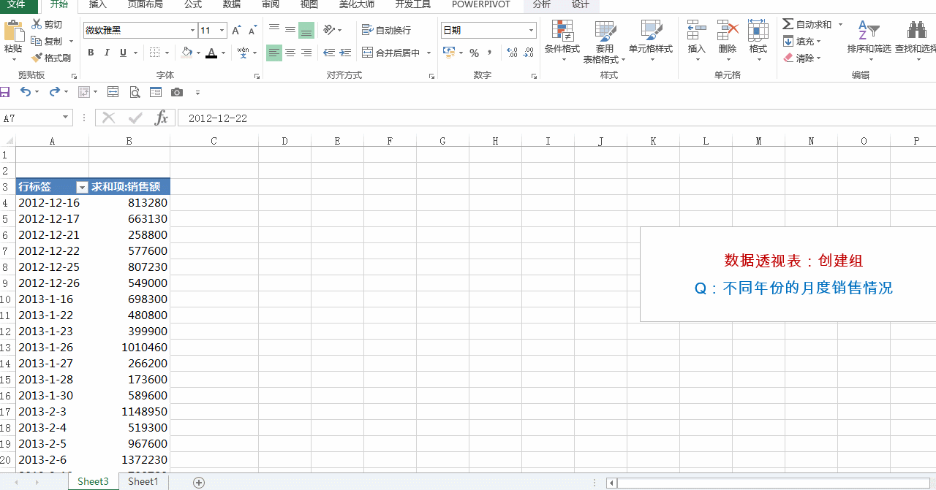Decrease the cell indent

click(x=329, y=53)
